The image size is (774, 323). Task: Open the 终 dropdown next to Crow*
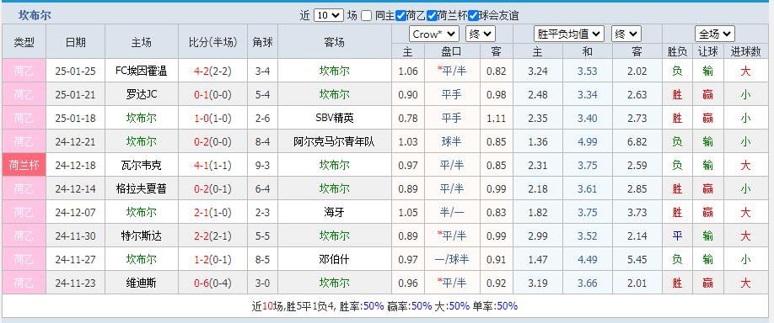[x=481, y=34]
